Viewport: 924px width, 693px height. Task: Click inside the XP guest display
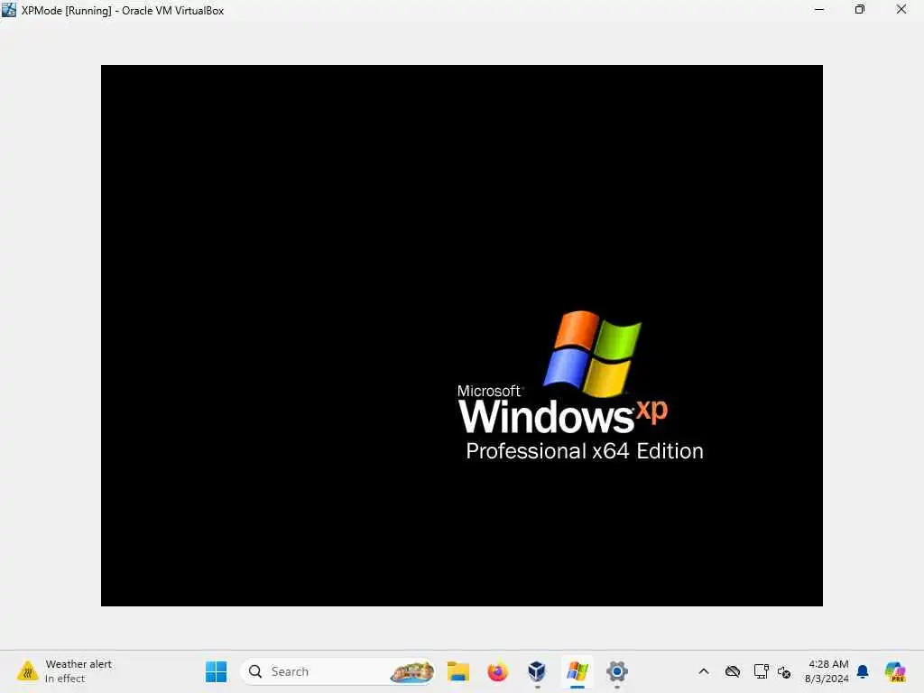461,336
